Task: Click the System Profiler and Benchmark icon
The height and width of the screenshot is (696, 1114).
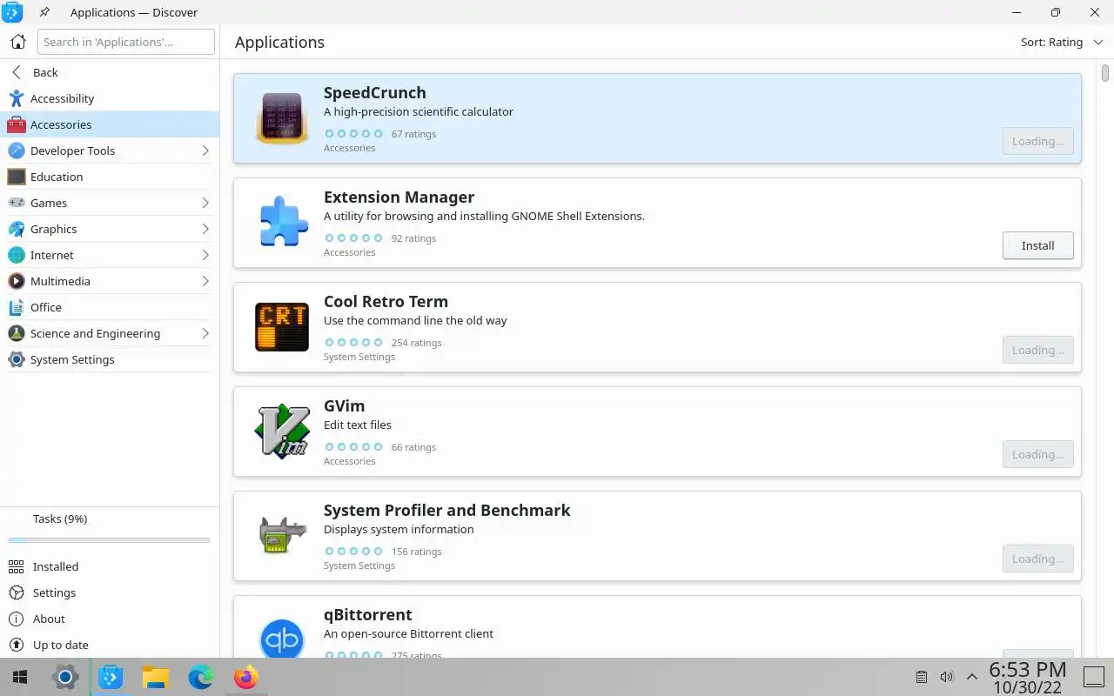Action: [x=282, y=536]
